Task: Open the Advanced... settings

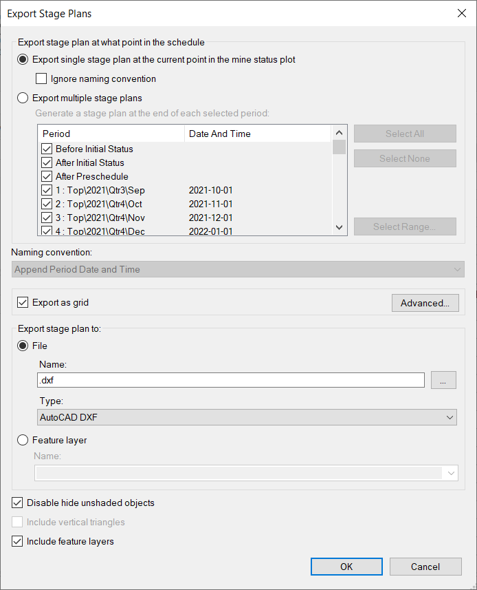Action: (425, 303)
